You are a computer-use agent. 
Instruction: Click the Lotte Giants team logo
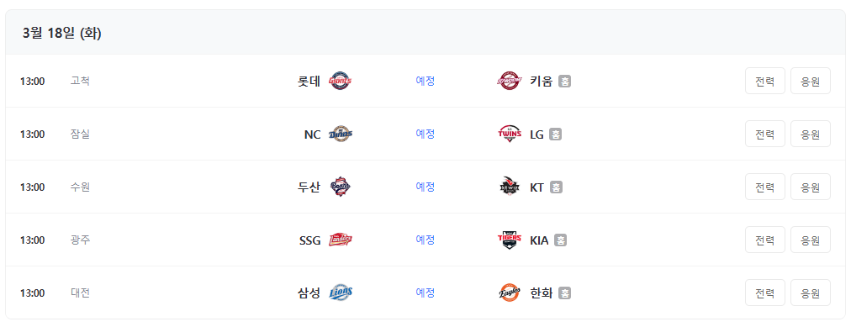[341, 81]
